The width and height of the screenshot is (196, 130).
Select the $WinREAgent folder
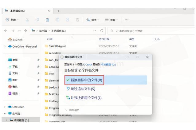coord(55,46)
